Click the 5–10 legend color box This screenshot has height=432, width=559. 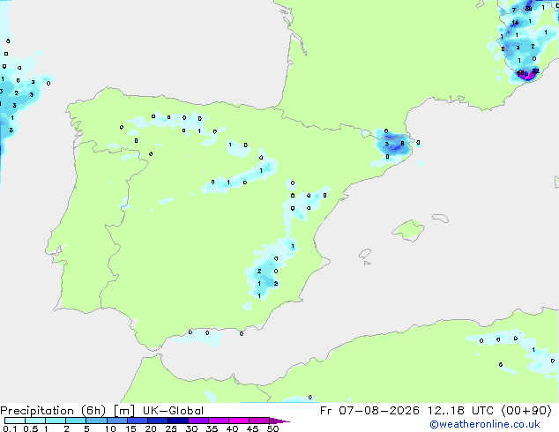click(96, 421)
